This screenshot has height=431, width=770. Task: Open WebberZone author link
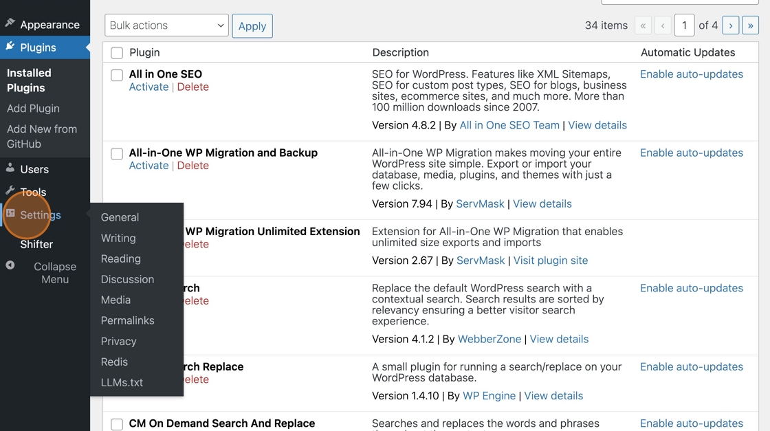tap(489, 339)
